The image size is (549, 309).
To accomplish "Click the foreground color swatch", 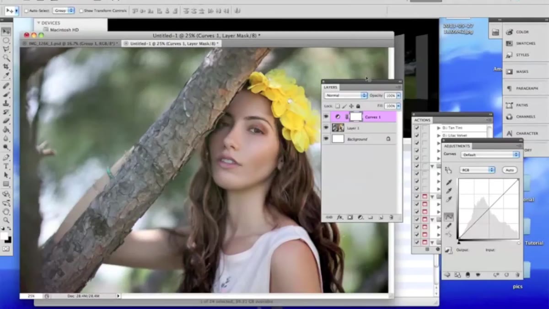I will coord(4,236).
